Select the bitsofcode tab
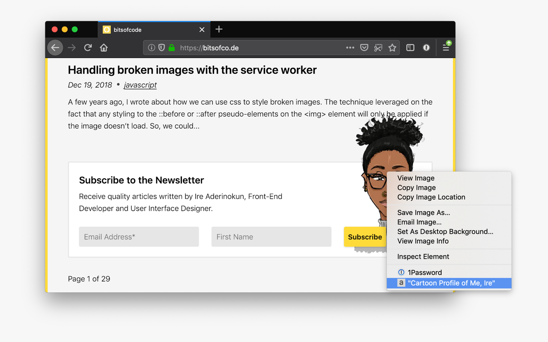The width and height of the screenshot is (548, 342). (154, 29)
